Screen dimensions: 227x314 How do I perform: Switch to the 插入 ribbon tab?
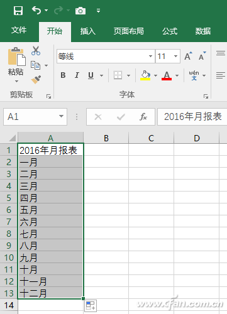[88, 31]
